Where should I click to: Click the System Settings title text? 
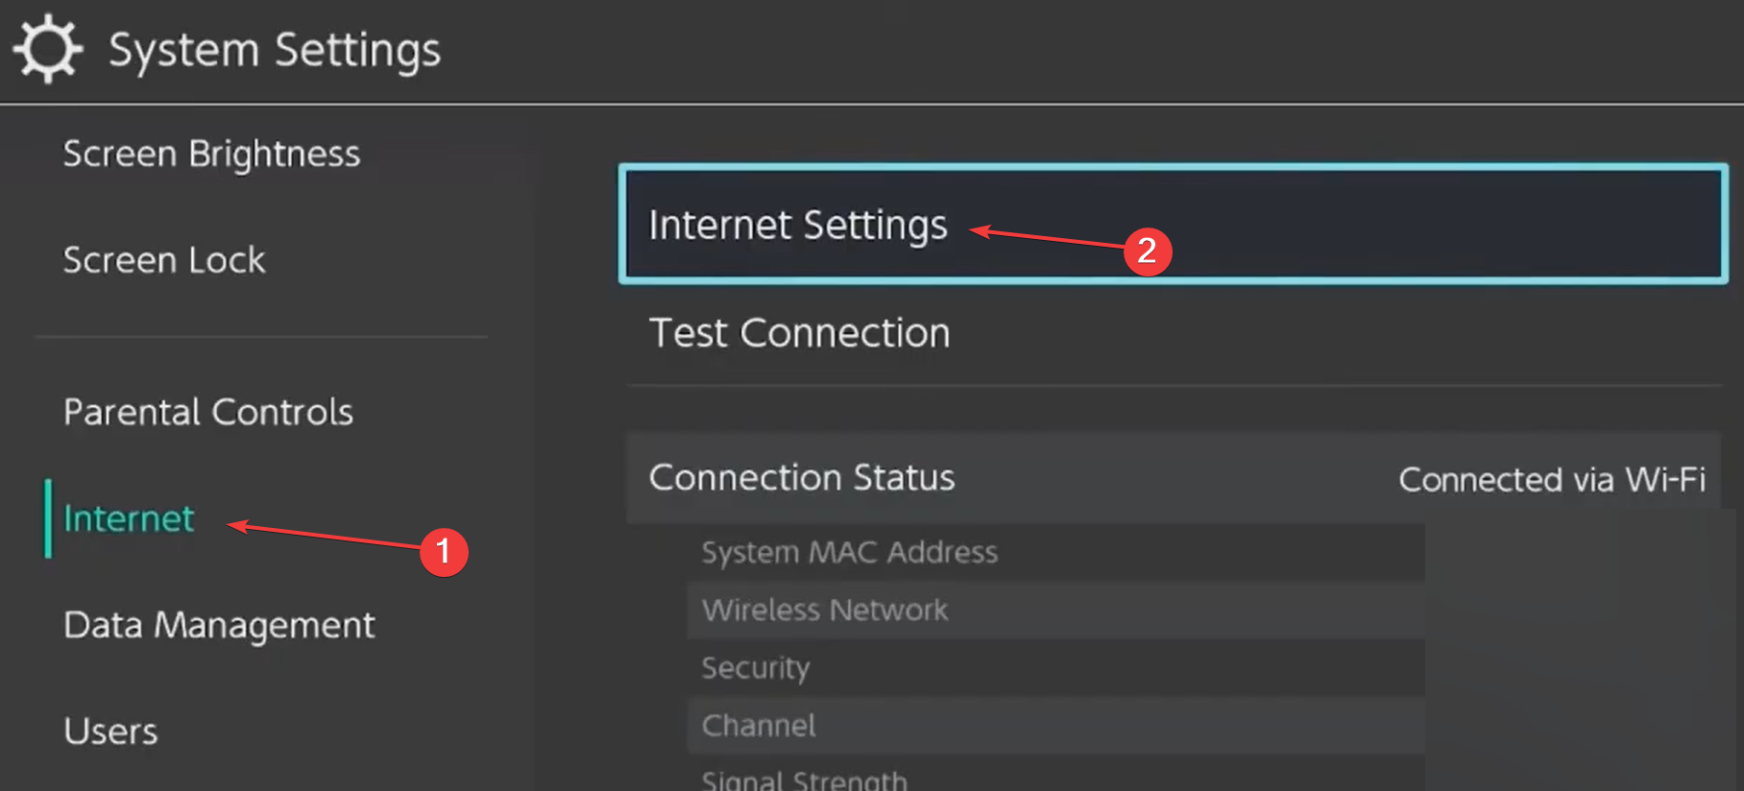(x=275, y=51)
